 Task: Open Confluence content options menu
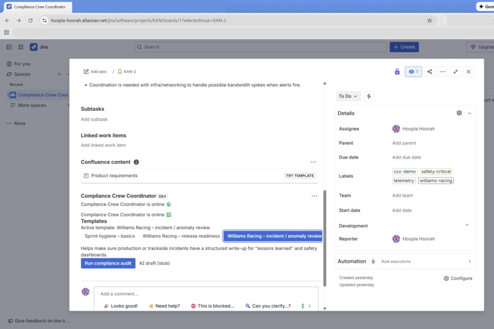click(313, 162)
